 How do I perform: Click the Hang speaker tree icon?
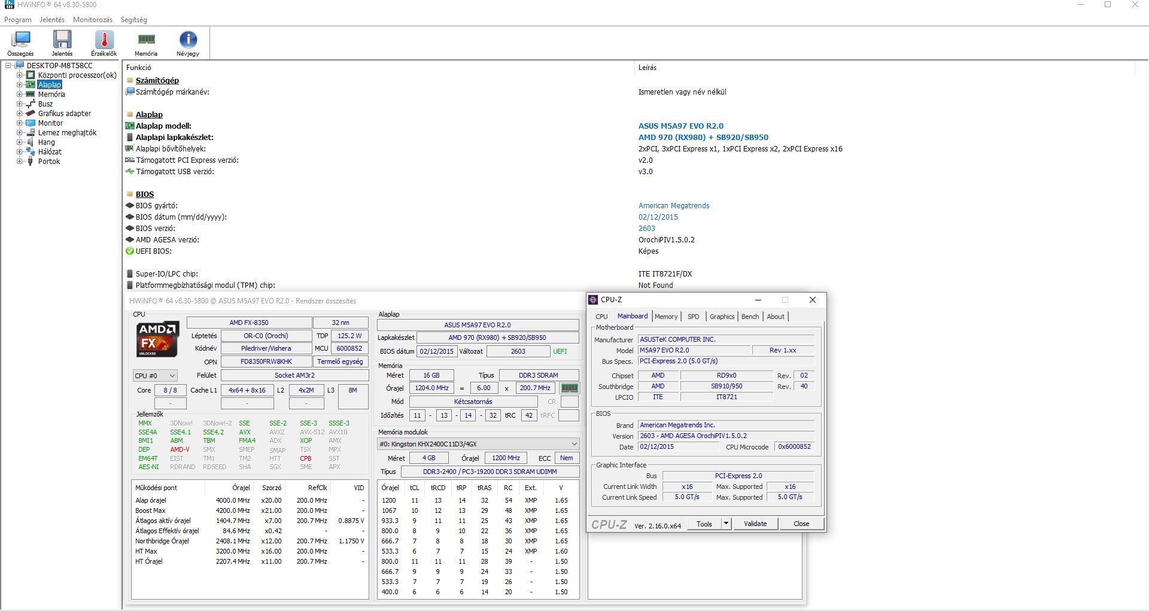(x=31, y=142)
